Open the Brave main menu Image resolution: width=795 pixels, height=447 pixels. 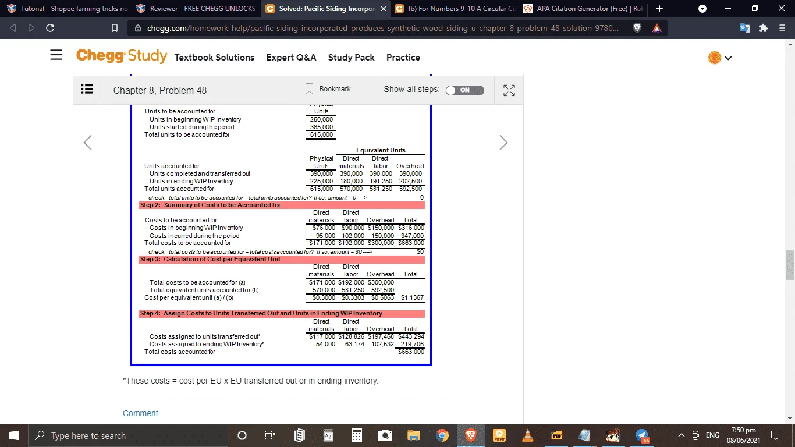(x=783, y=28)
